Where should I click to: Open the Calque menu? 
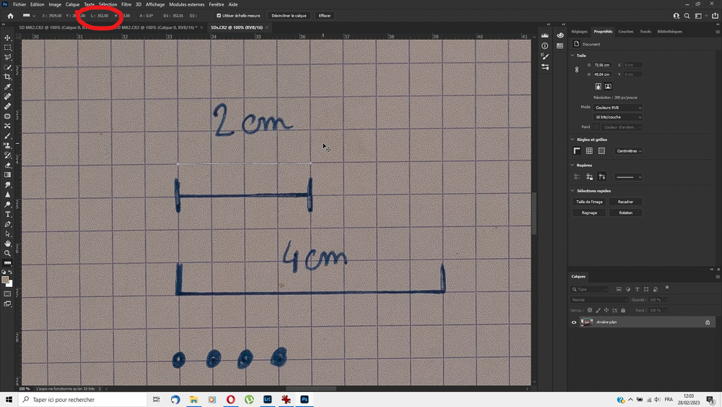click(72, 4)
